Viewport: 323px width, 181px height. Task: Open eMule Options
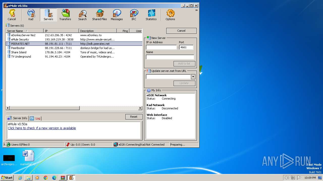click(x=170, y=15)
